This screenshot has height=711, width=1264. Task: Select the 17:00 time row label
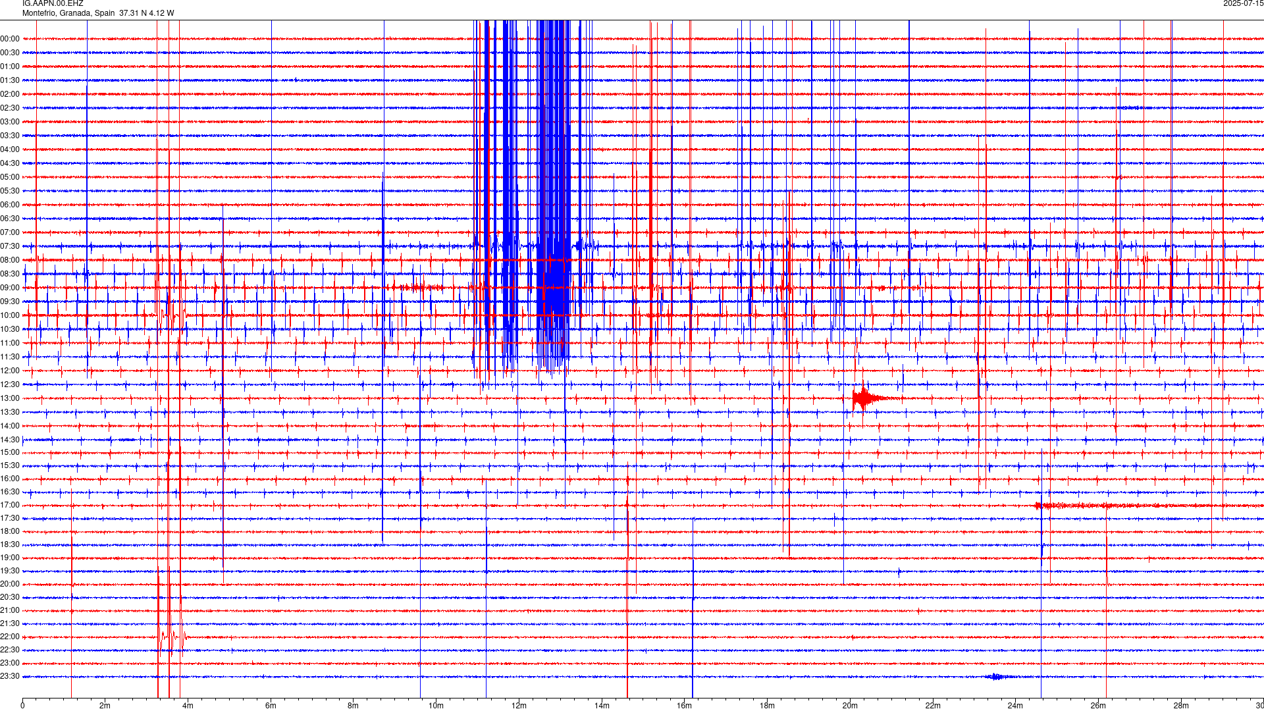pyautogui.click(x=10, y=505)
